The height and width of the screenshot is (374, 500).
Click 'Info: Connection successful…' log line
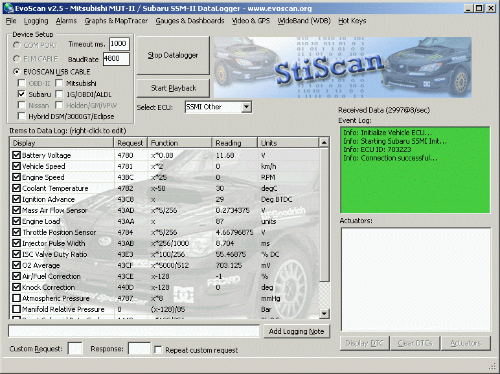[x=390, y=158]
